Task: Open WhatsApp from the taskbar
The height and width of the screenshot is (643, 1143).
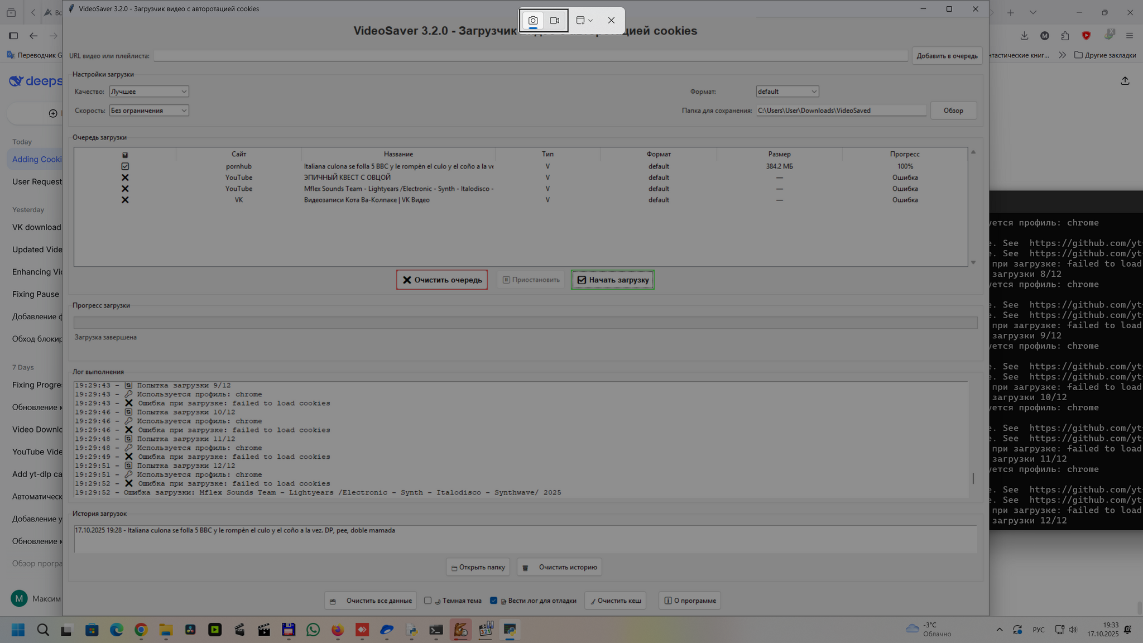Action: (x=313, y=630)
